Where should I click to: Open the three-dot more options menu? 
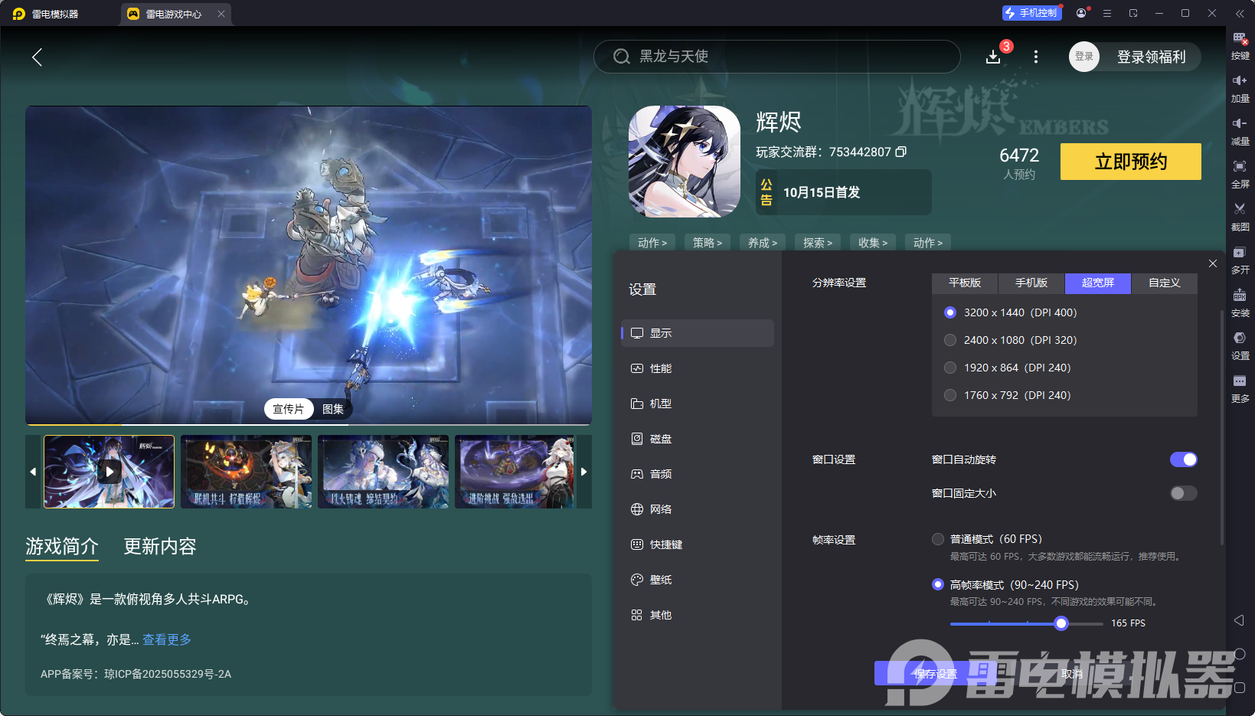[1036, 57]
